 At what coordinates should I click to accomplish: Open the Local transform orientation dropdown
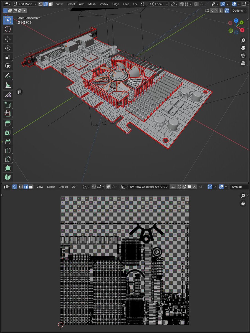click(159, 4)
